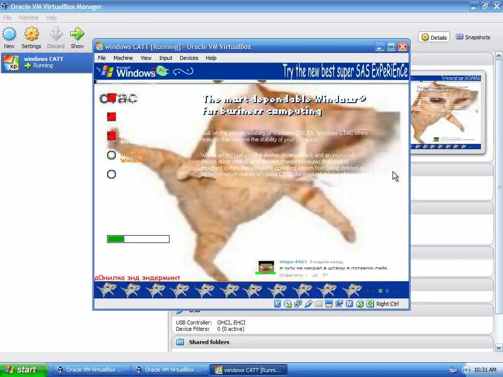Click the keyboard capture green arrow icon

[370, 304]
